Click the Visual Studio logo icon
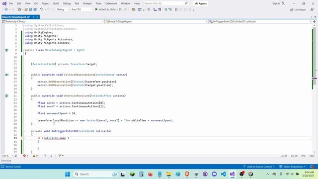The width and height of the screenshot is (318, 179). (x=4, y=3)
